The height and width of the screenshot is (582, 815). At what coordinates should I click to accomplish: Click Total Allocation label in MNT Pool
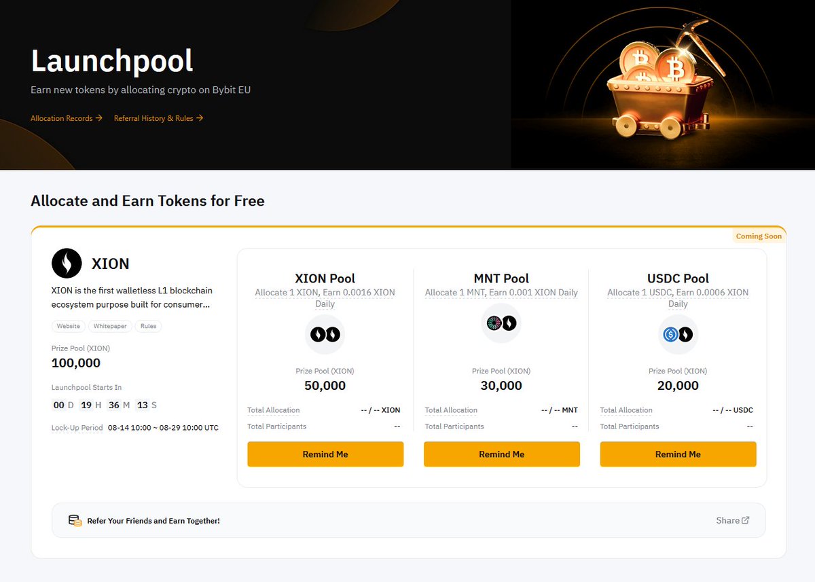(451, 410)
